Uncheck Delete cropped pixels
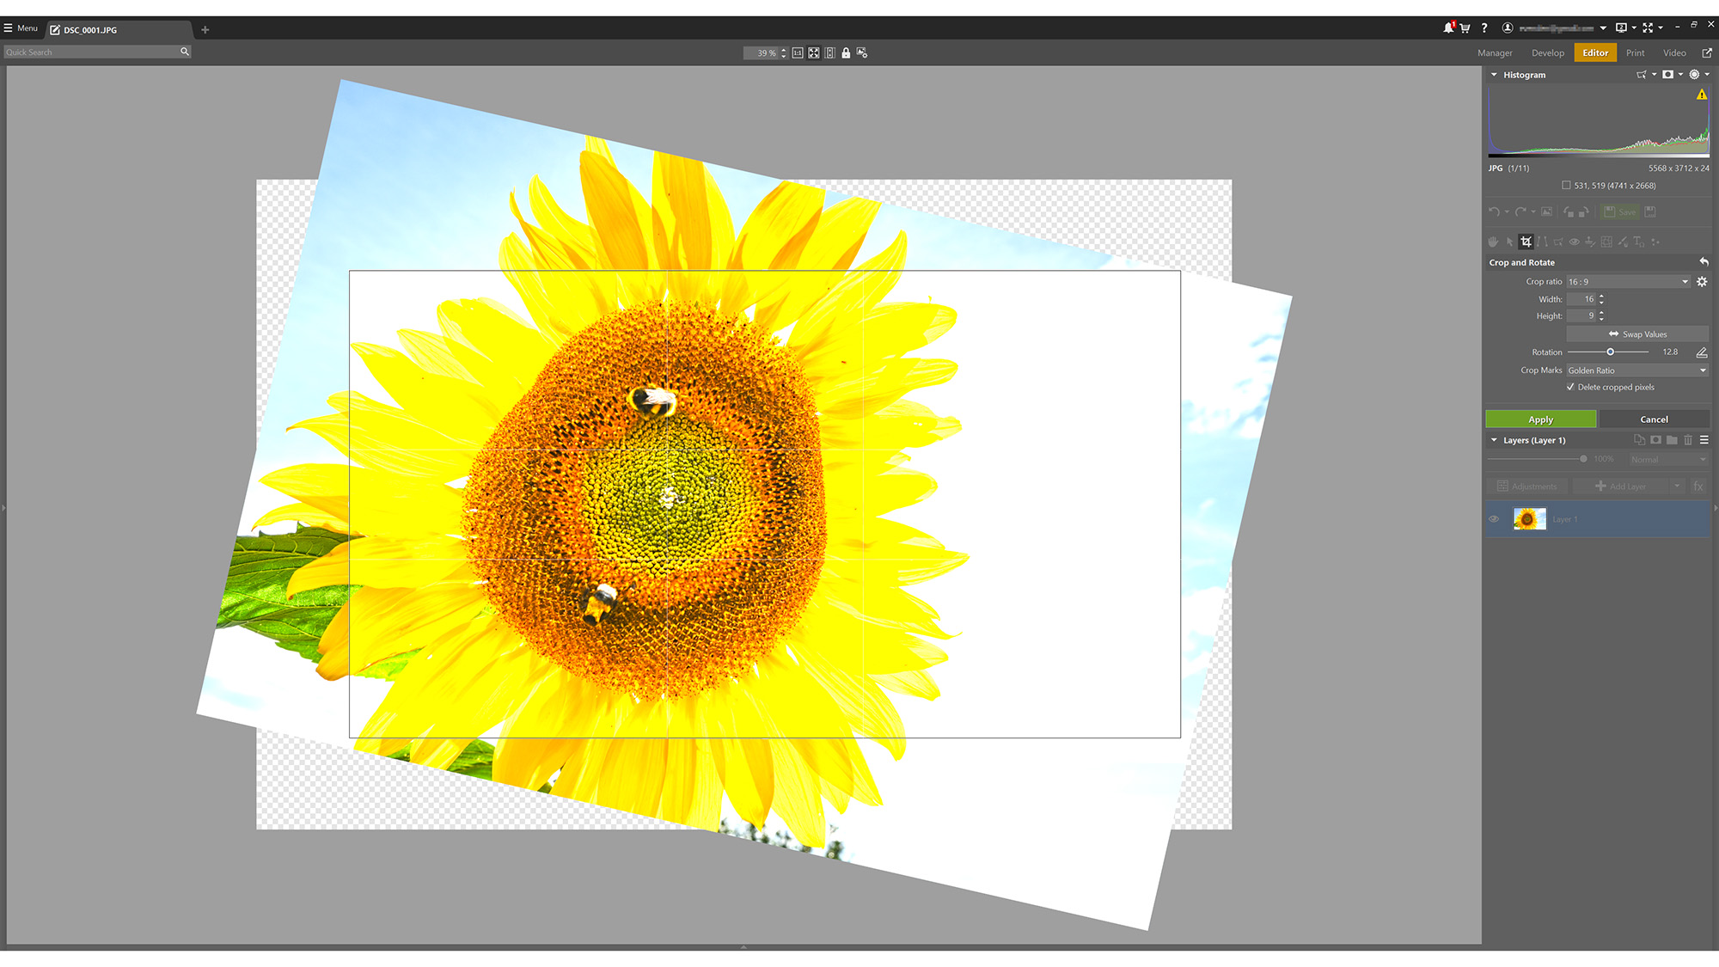This screenshot has width=1719, height=967. click(x=1571, y=388)
